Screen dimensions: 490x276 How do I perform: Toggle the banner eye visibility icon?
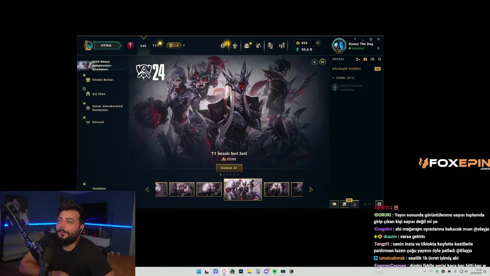coord(323,62)
